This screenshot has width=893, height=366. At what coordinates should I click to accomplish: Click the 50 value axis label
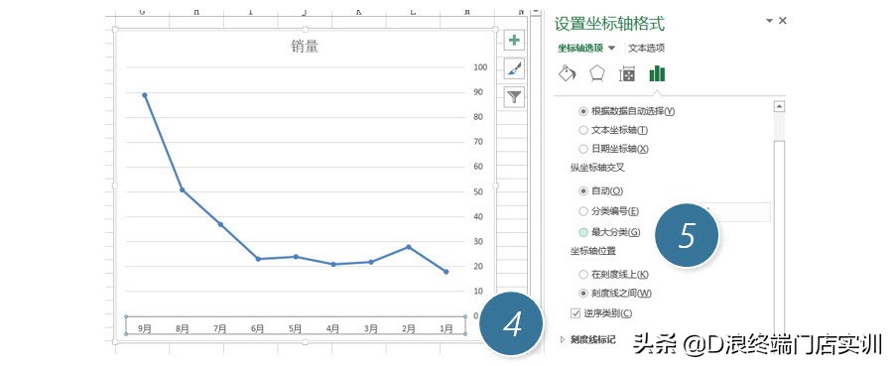(x=478, y=191)
